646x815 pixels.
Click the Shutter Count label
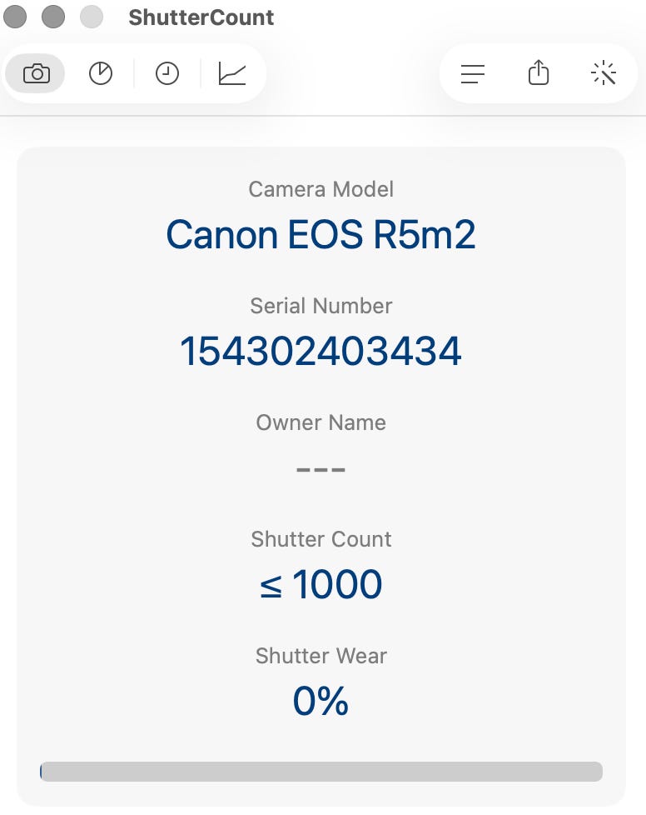[321, 539]
